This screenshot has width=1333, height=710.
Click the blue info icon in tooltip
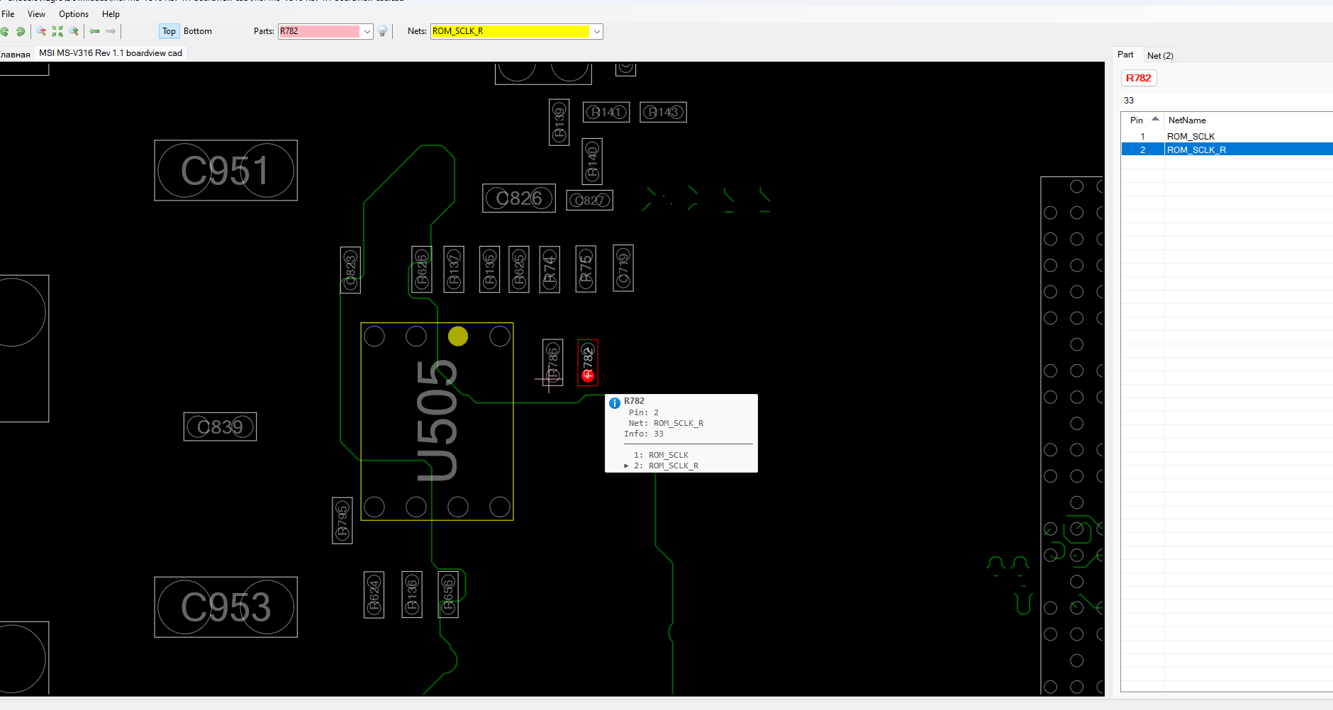click(x=615, y=403)
